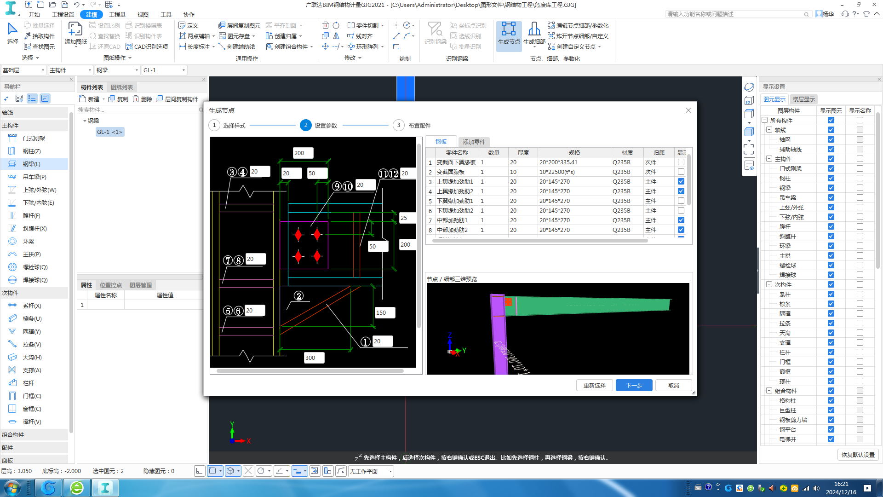Select 钢柱(Z) in navigation bar
This screenshot has height=497, width=883.
[x=32, y=151]
